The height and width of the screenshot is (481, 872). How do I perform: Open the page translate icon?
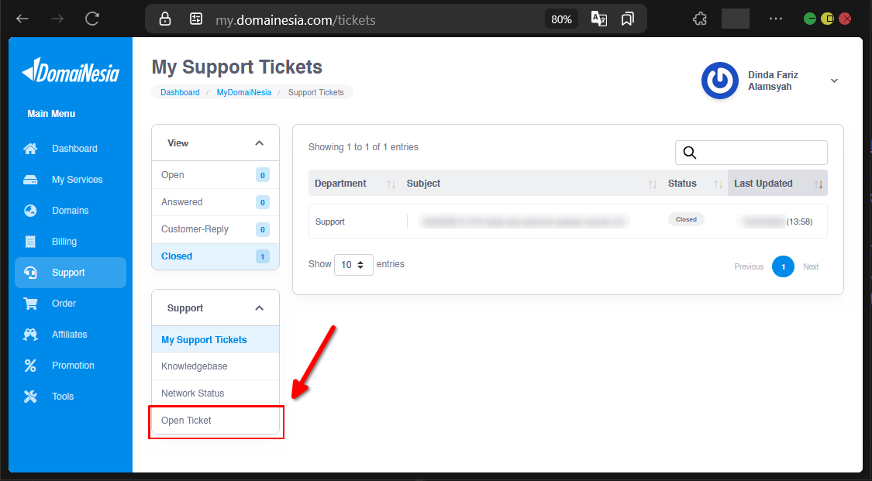[x=598, y=19]
